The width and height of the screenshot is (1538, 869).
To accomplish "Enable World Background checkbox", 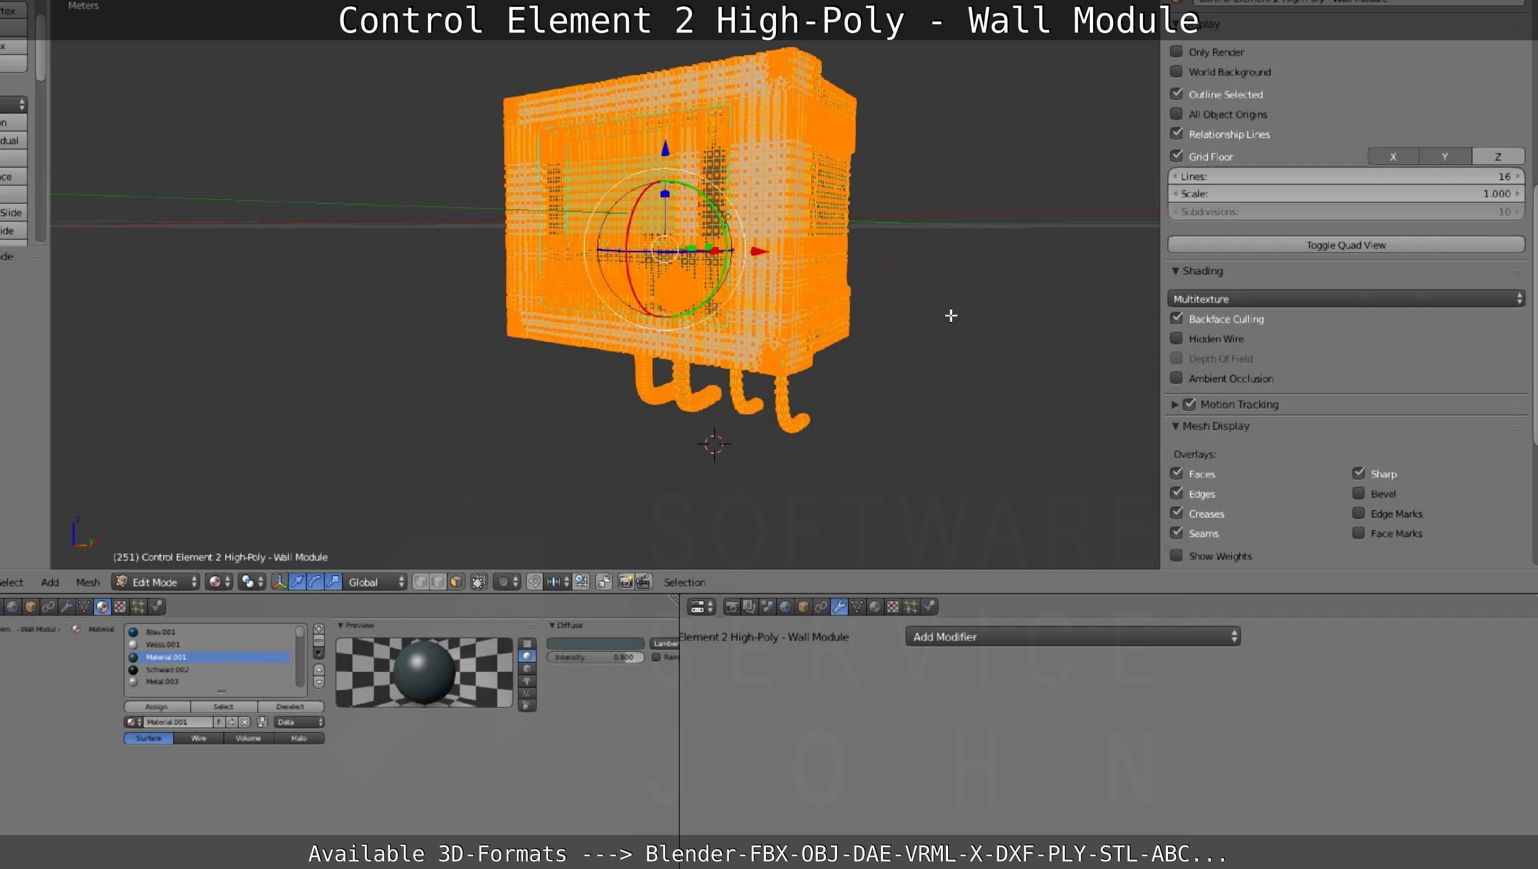I will (1176, 71).
